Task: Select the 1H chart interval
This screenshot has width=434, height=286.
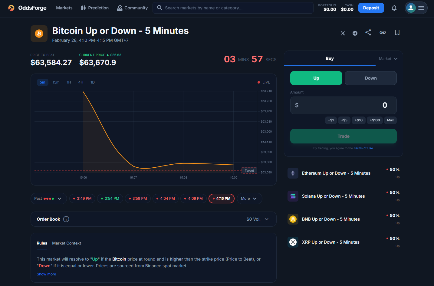Action: point(69,82)
